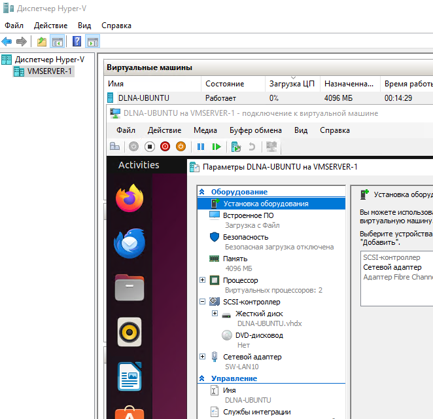Select SCSI-контроллер in the settings tree
This screenshot has height=419, width=433.
252,302
